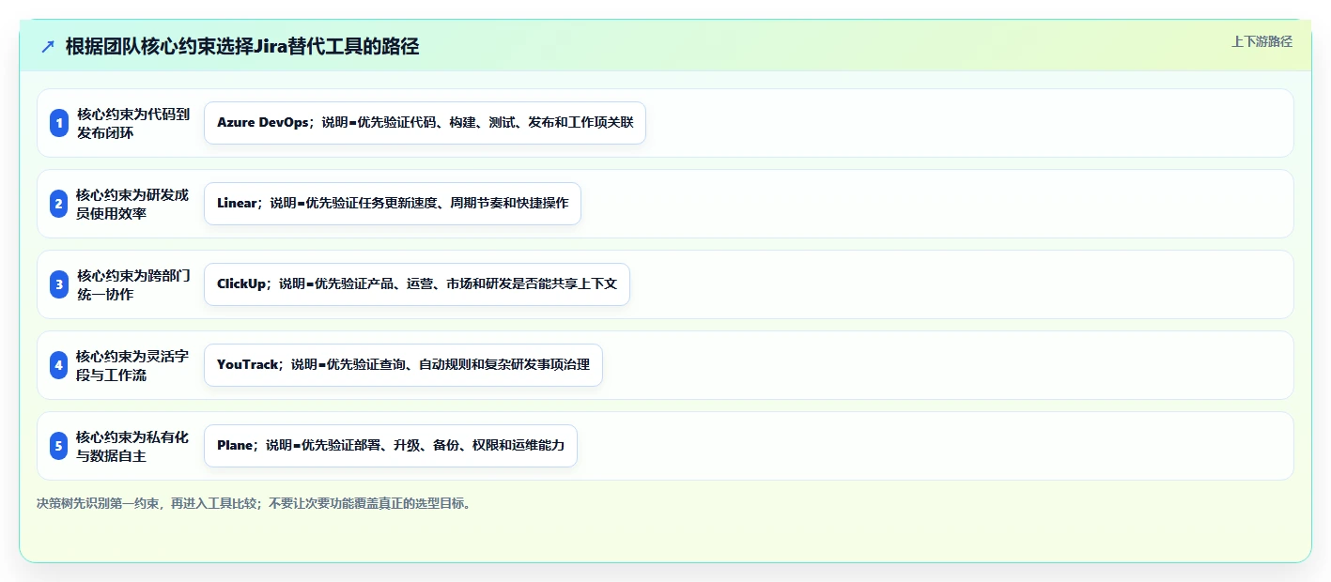Click the 核心约束为私有化与数据自主 label
Viewport: 1331px width, 582px height.
click(x=132, y=446)
